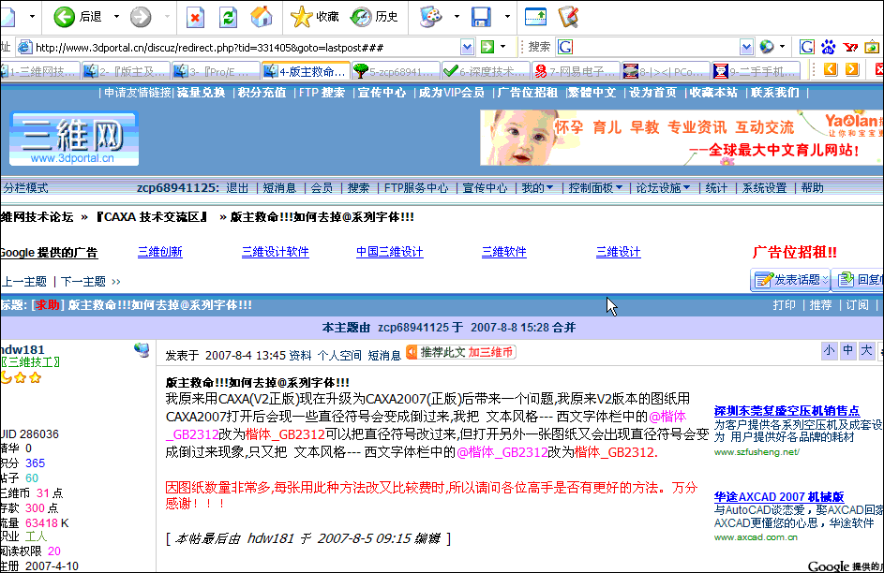
Task: Expand the address bar URL dropdown
Action: [x=468, y=47]
